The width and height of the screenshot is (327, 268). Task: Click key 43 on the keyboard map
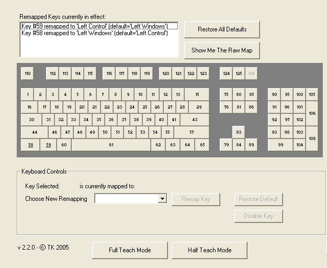click(195, 120)
